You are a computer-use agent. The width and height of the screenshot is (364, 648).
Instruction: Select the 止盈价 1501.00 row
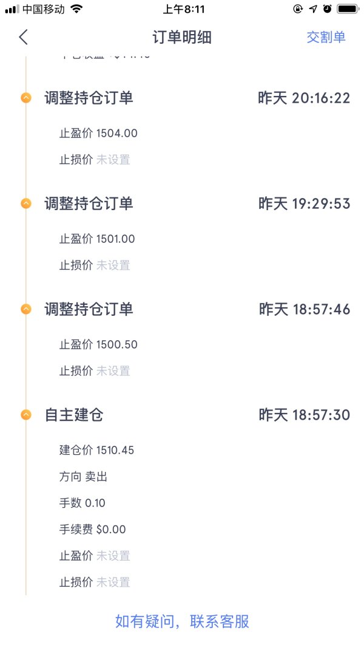[x=97, y=239]
